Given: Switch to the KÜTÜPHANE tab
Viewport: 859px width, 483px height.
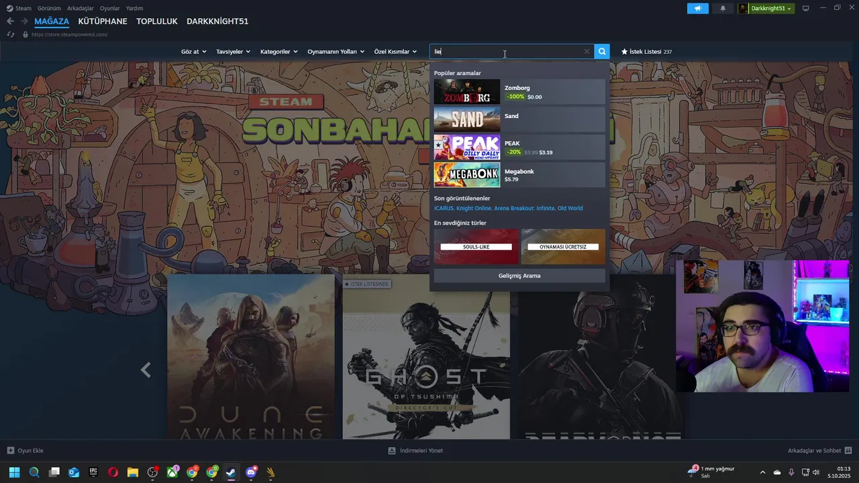Looking at the screenshot, I should [x=103, y=21].
